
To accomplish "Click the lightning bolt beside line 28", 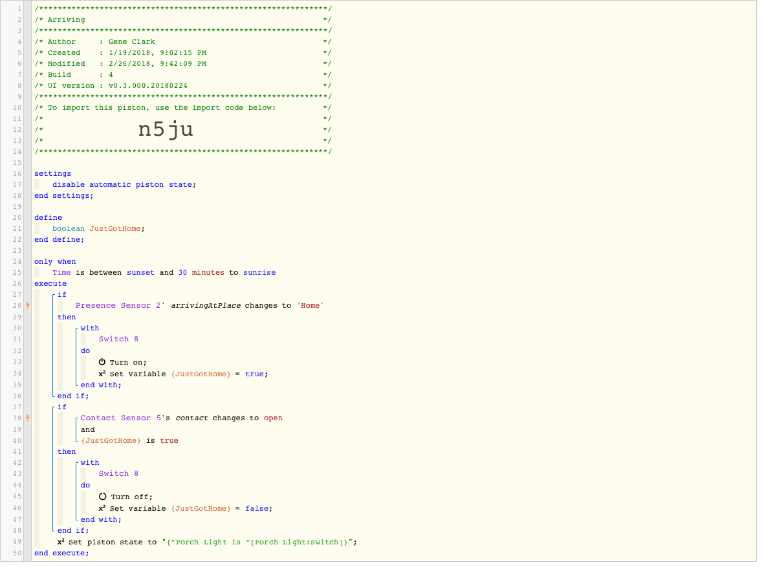I will (x=28, y=306).
